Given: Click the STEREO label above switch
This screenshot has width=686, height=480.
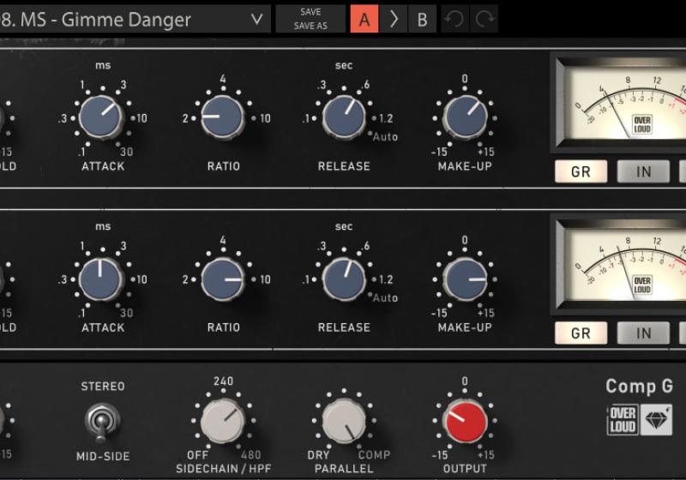Looking at the screenshot, I should tap(103, 387).
